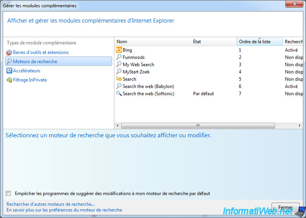Viewport: 306px width, 218px height.
Task: Click the right scroll arrow of the list
Action: point(299,125)
